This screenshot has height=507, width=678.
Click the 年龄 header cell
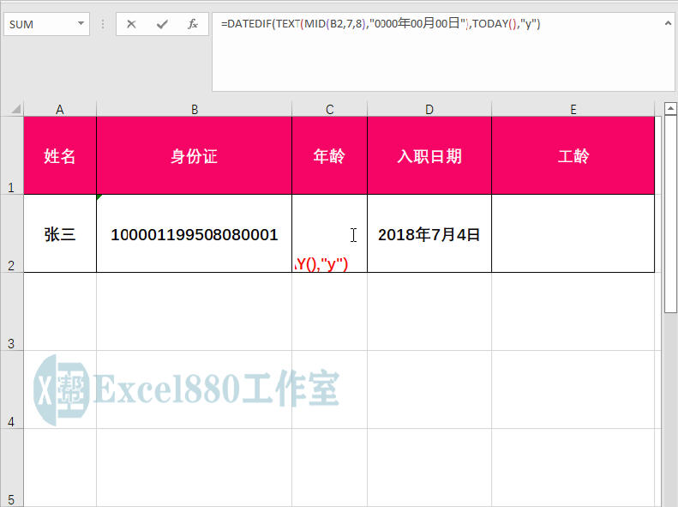tap(329, 156)
